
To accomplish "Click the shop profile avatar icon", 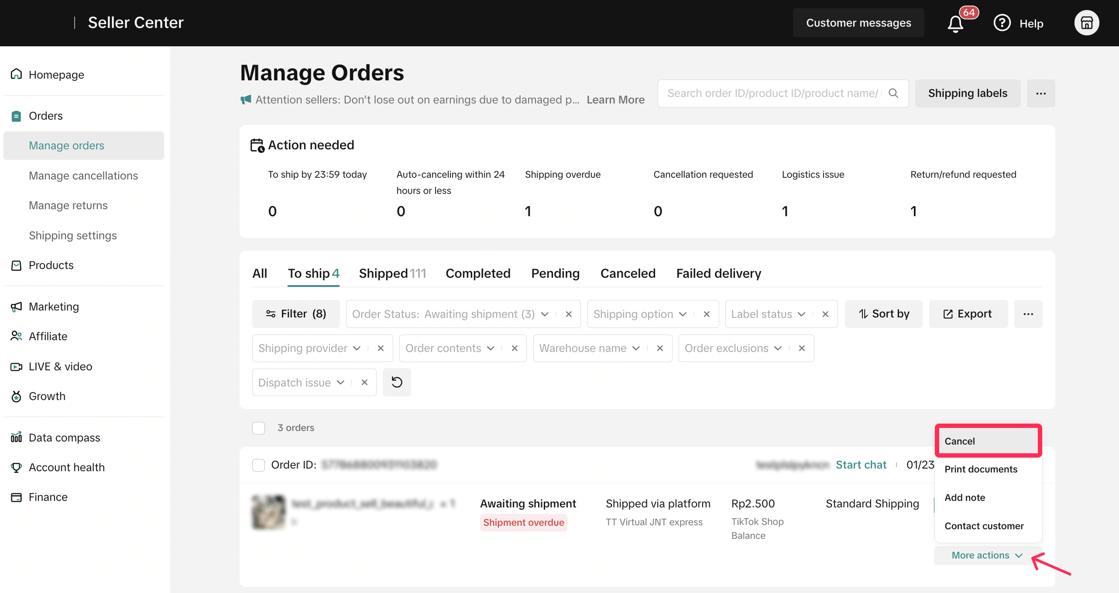I will (x=1086, y=23).
